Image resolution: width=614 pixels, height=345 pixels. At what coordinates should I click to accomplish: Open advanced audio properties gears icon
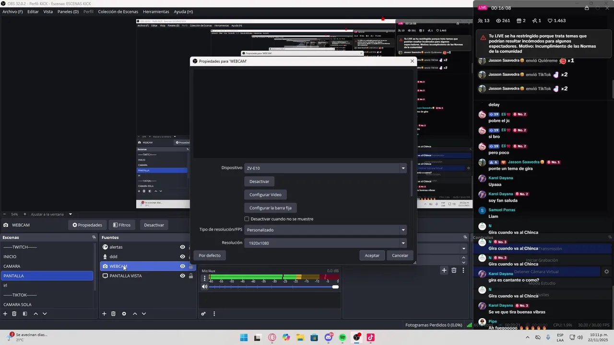[203, 314]
